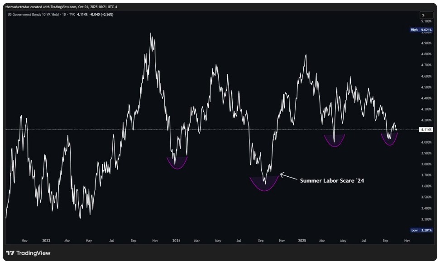440x261 pixels.
Task: Click the 2025 year label on time axis
Action: (x=302, y=241)
